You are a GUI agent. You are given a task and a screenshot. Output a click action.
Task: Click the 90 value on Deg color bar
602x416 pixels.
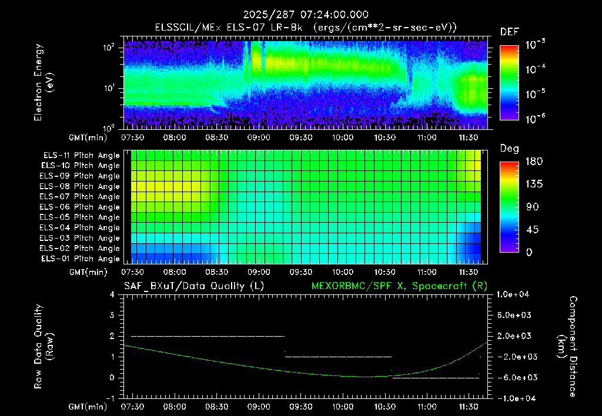[x=533, y=207]
